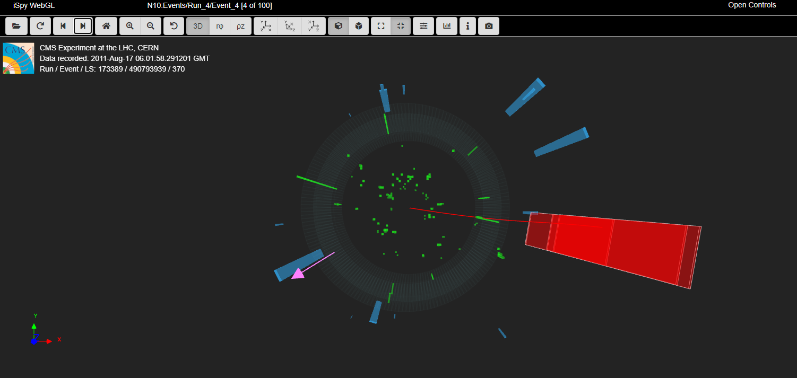797x378 pixels.
Task: Select the third axis orientation view icon
Action: click(x=314, y=26)
